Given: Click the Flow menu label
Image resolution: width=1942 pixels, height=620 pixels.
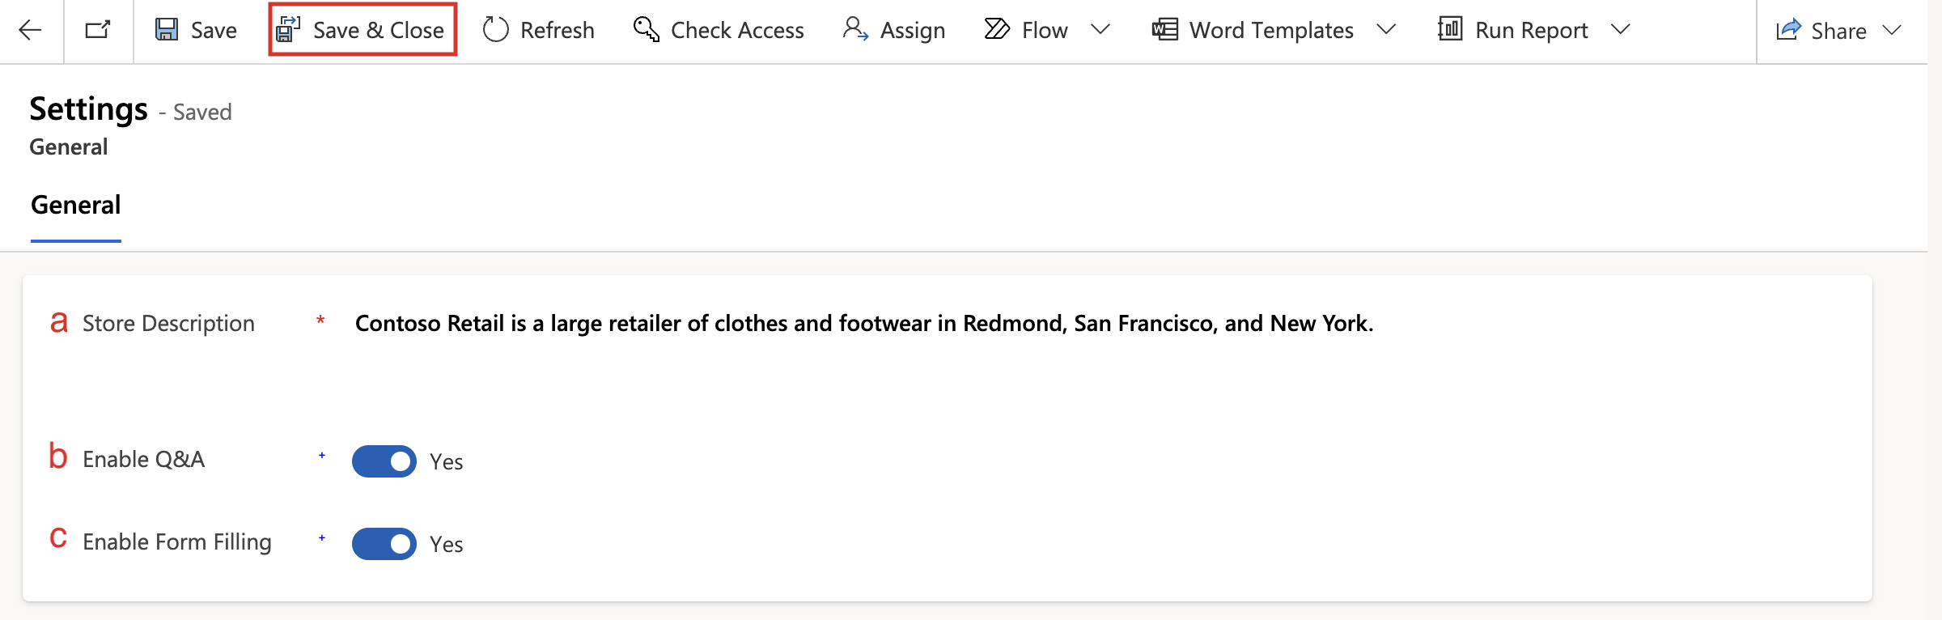Looking at the screenshot, I should click(x=1045, y=31).
